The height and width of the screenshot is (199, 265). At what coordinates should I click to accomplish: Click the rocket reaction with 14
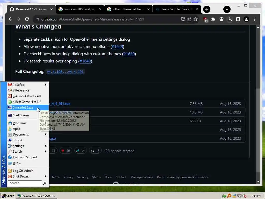point(80,151)
